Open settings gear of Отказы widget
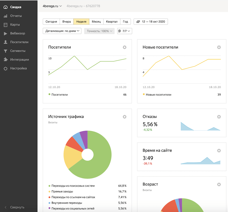Image resolution: width=228 pixels, height=212 pixels. coord(219,117)
